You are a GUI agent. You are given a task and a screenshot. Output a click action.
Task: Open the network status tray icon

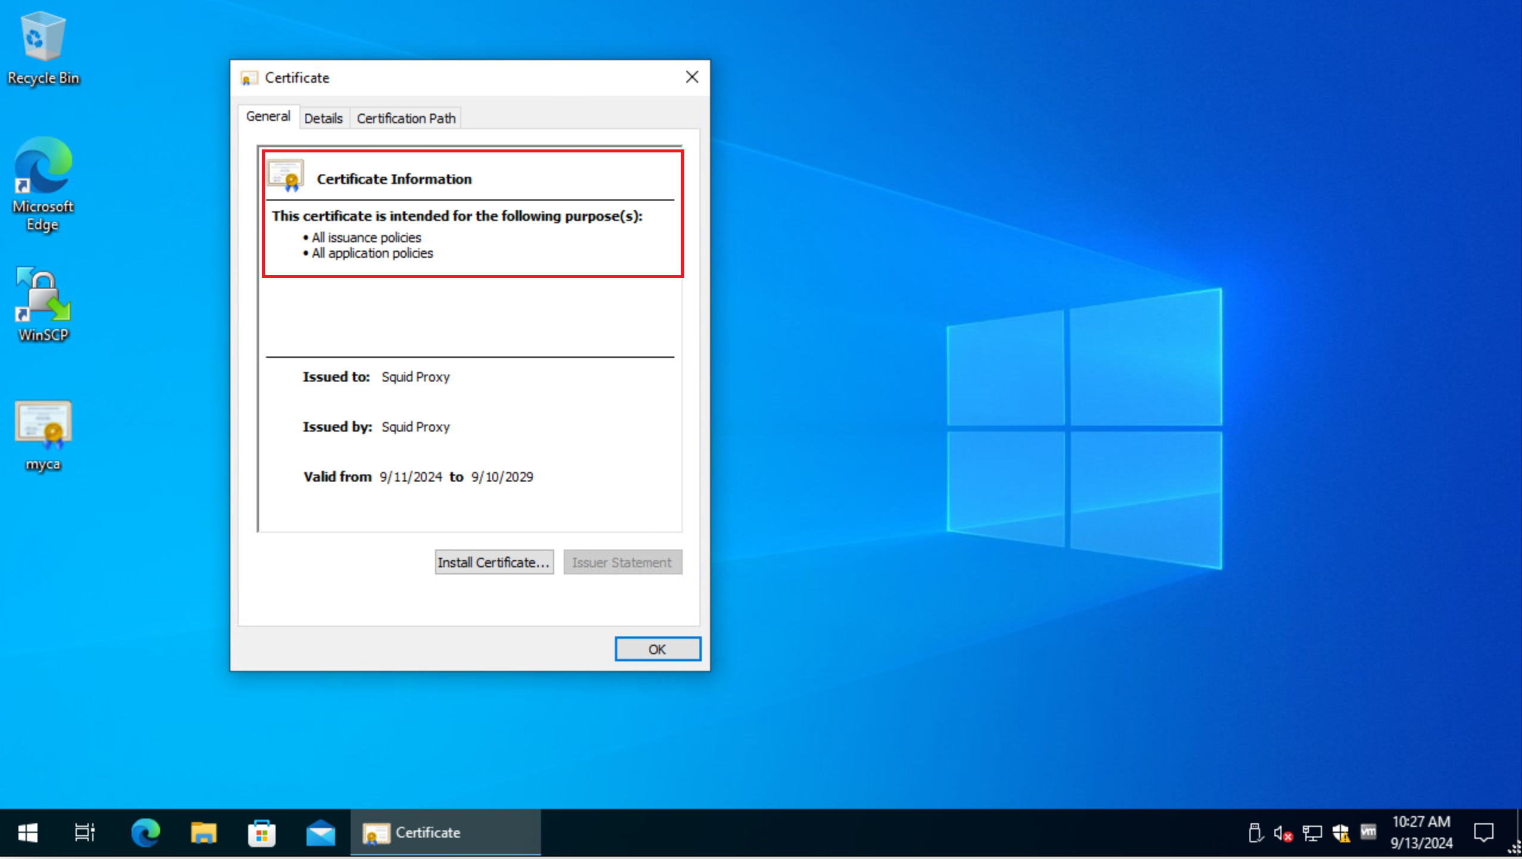(1312, 833)
